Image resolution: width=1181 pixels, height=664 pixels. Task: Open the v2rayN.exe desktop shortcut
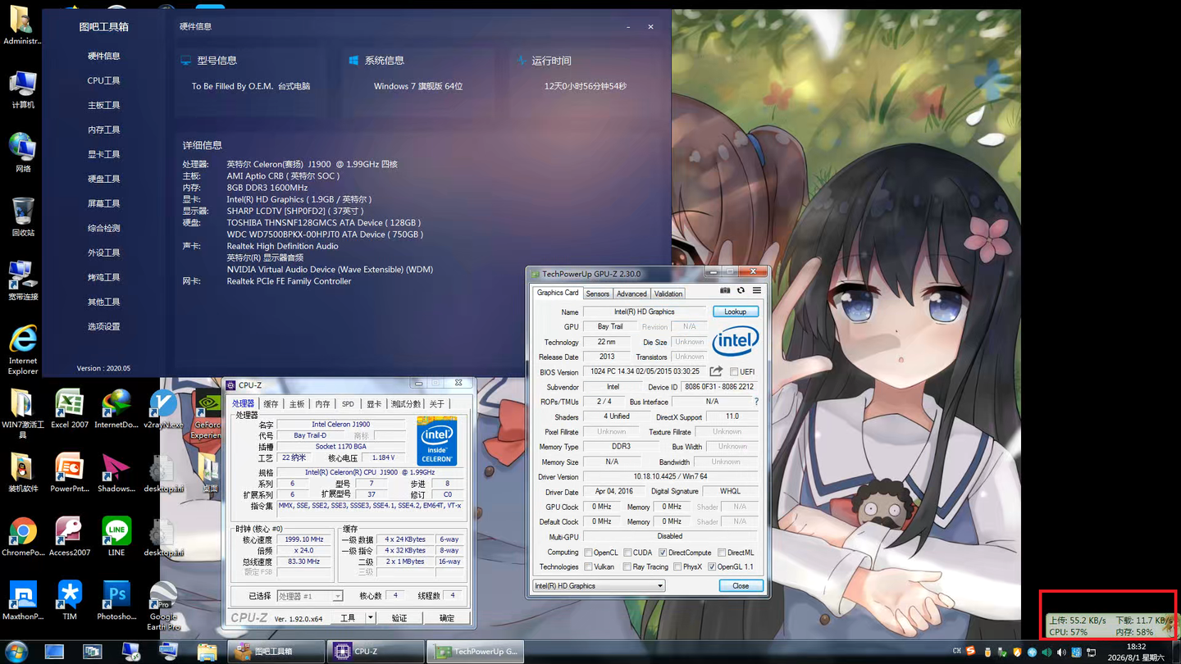(x=163, y=409)
